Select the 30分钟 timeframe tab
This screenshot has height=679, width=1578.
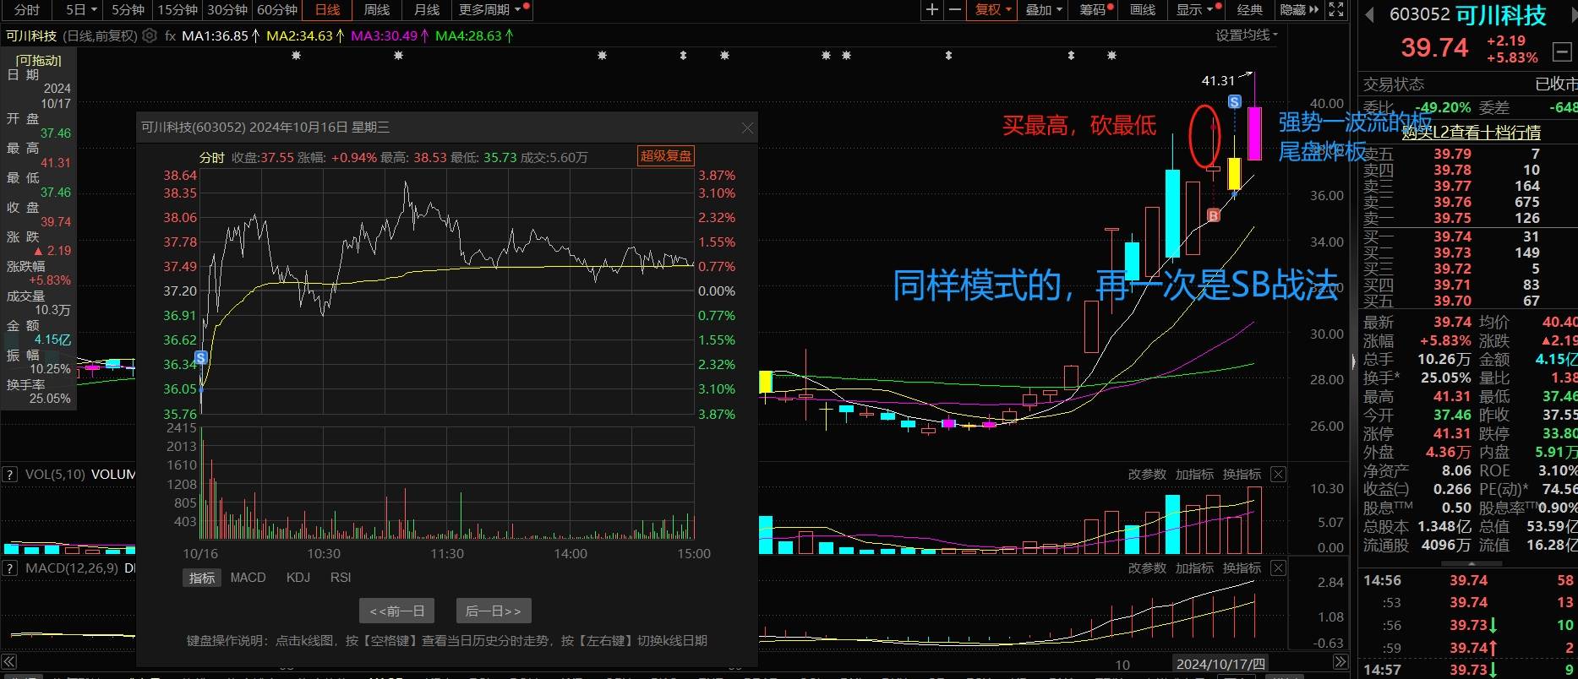point(227,10)
